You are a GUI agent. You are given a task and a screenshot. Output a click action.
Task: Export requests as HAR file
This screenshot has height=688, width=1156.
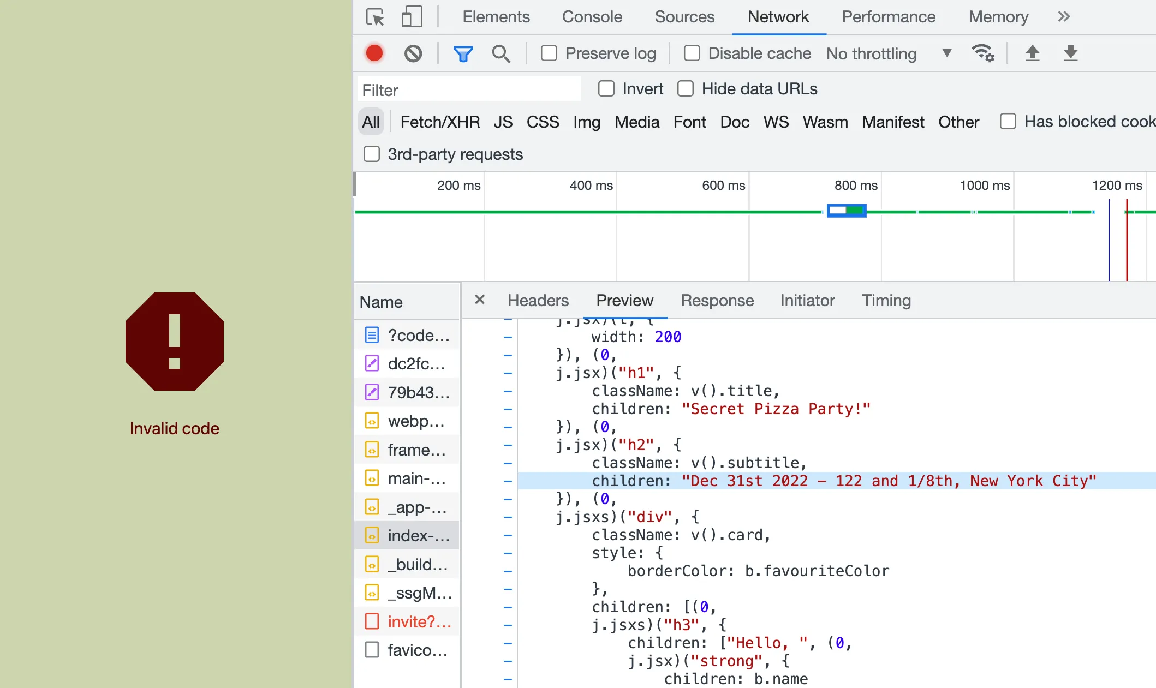1070,53
